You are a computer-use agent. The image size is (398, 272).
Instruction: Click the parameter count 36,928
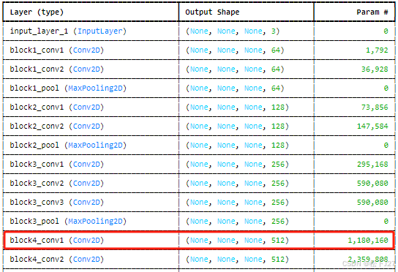click(375, 69)
